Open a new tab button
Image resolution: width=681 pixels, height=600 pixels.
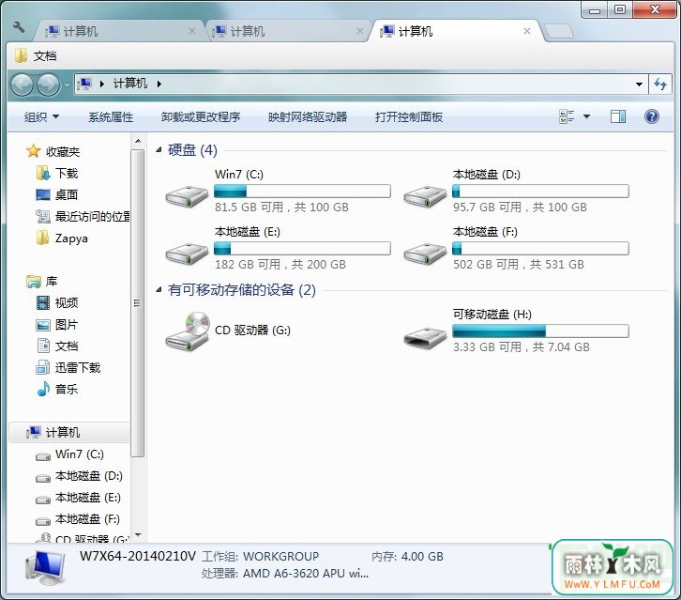pyautogui.click(x=558, y=31)
